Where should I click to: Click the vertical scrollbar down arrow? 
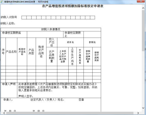coord(143,108)
